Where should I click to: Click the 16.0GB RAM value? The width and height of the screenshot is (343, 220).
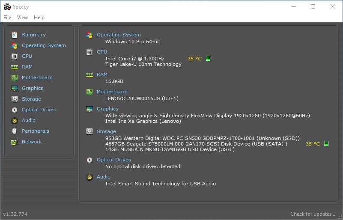114,81
